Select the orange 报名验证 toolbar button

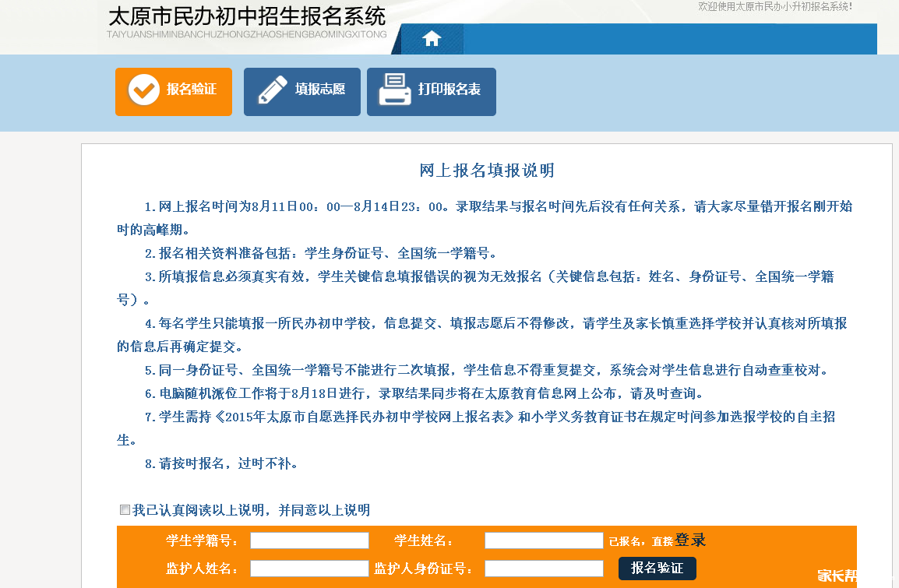173,91
